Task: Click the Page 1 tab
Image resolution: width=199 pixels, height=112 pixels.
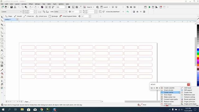Action: 27,102
